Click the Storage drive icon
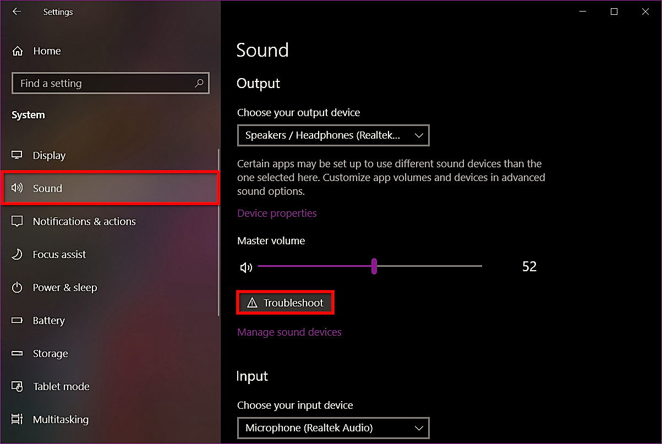The width and height of the screenshot is (662, 444). [x=17, y=353]
